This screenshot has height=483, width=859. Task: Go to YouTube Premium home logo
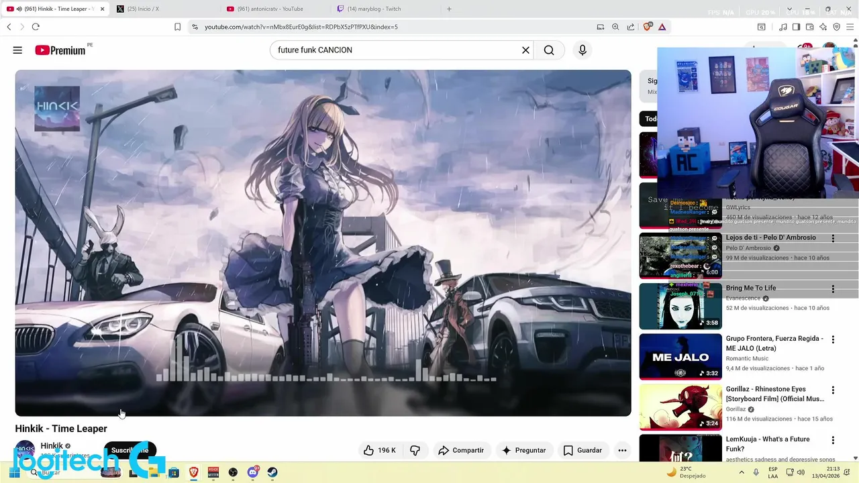(x=60, y=50)
